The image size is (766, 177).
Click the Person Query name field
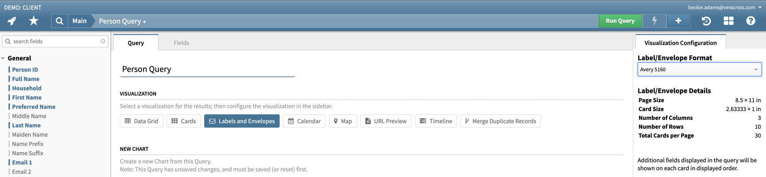[207, 69]
